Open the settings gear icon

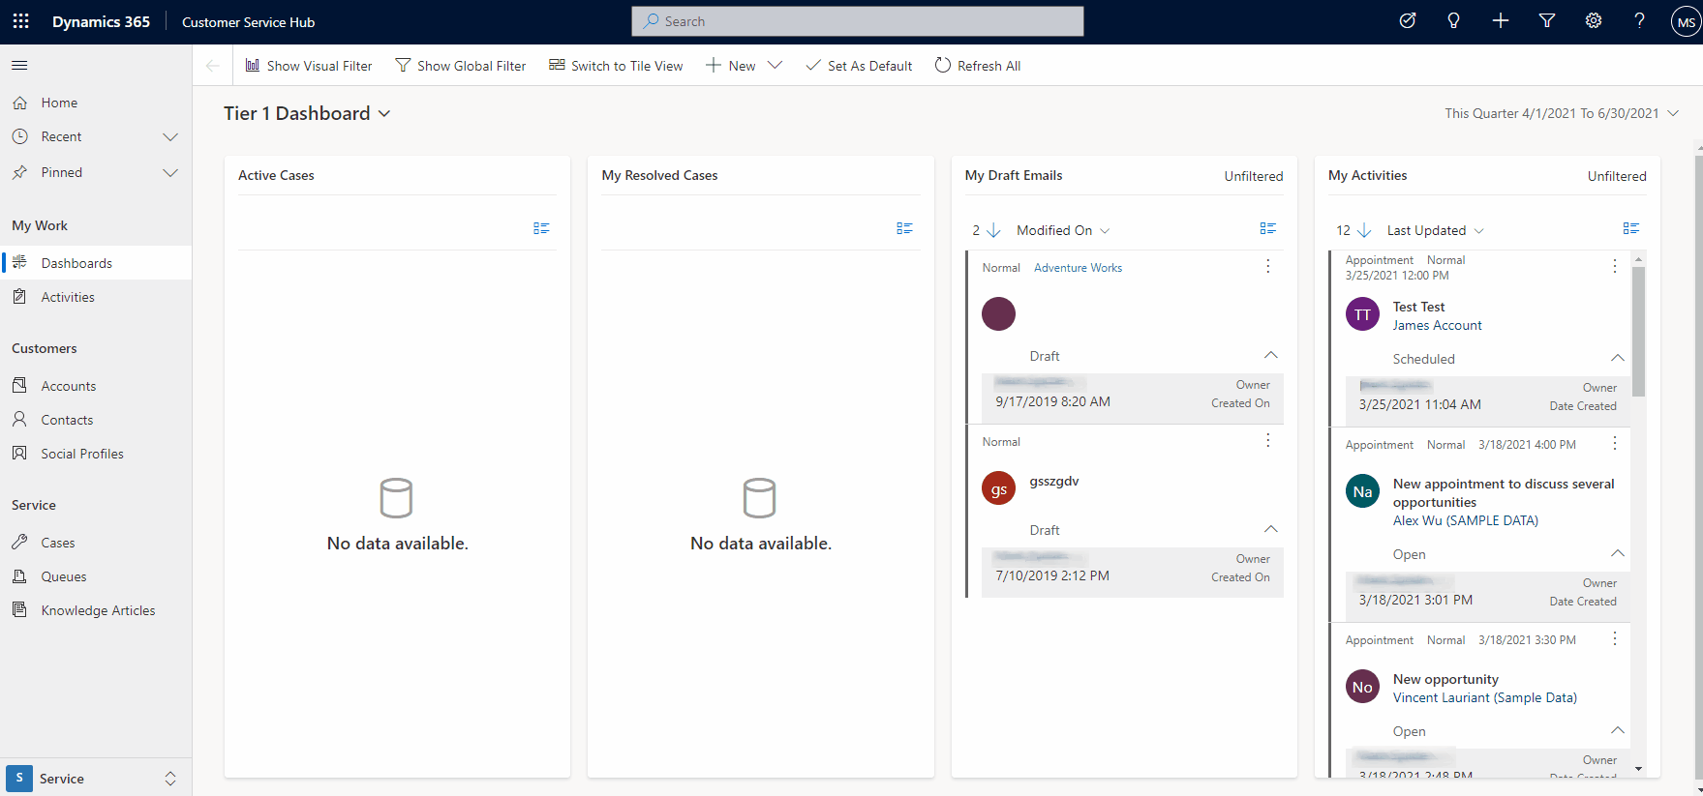click(x=1593, y=21)
